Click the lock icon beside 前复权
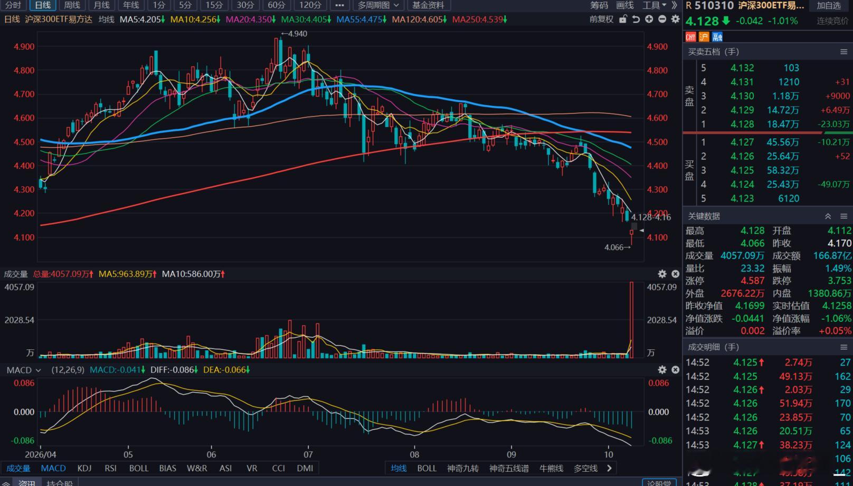 click(x=623, y=19)
